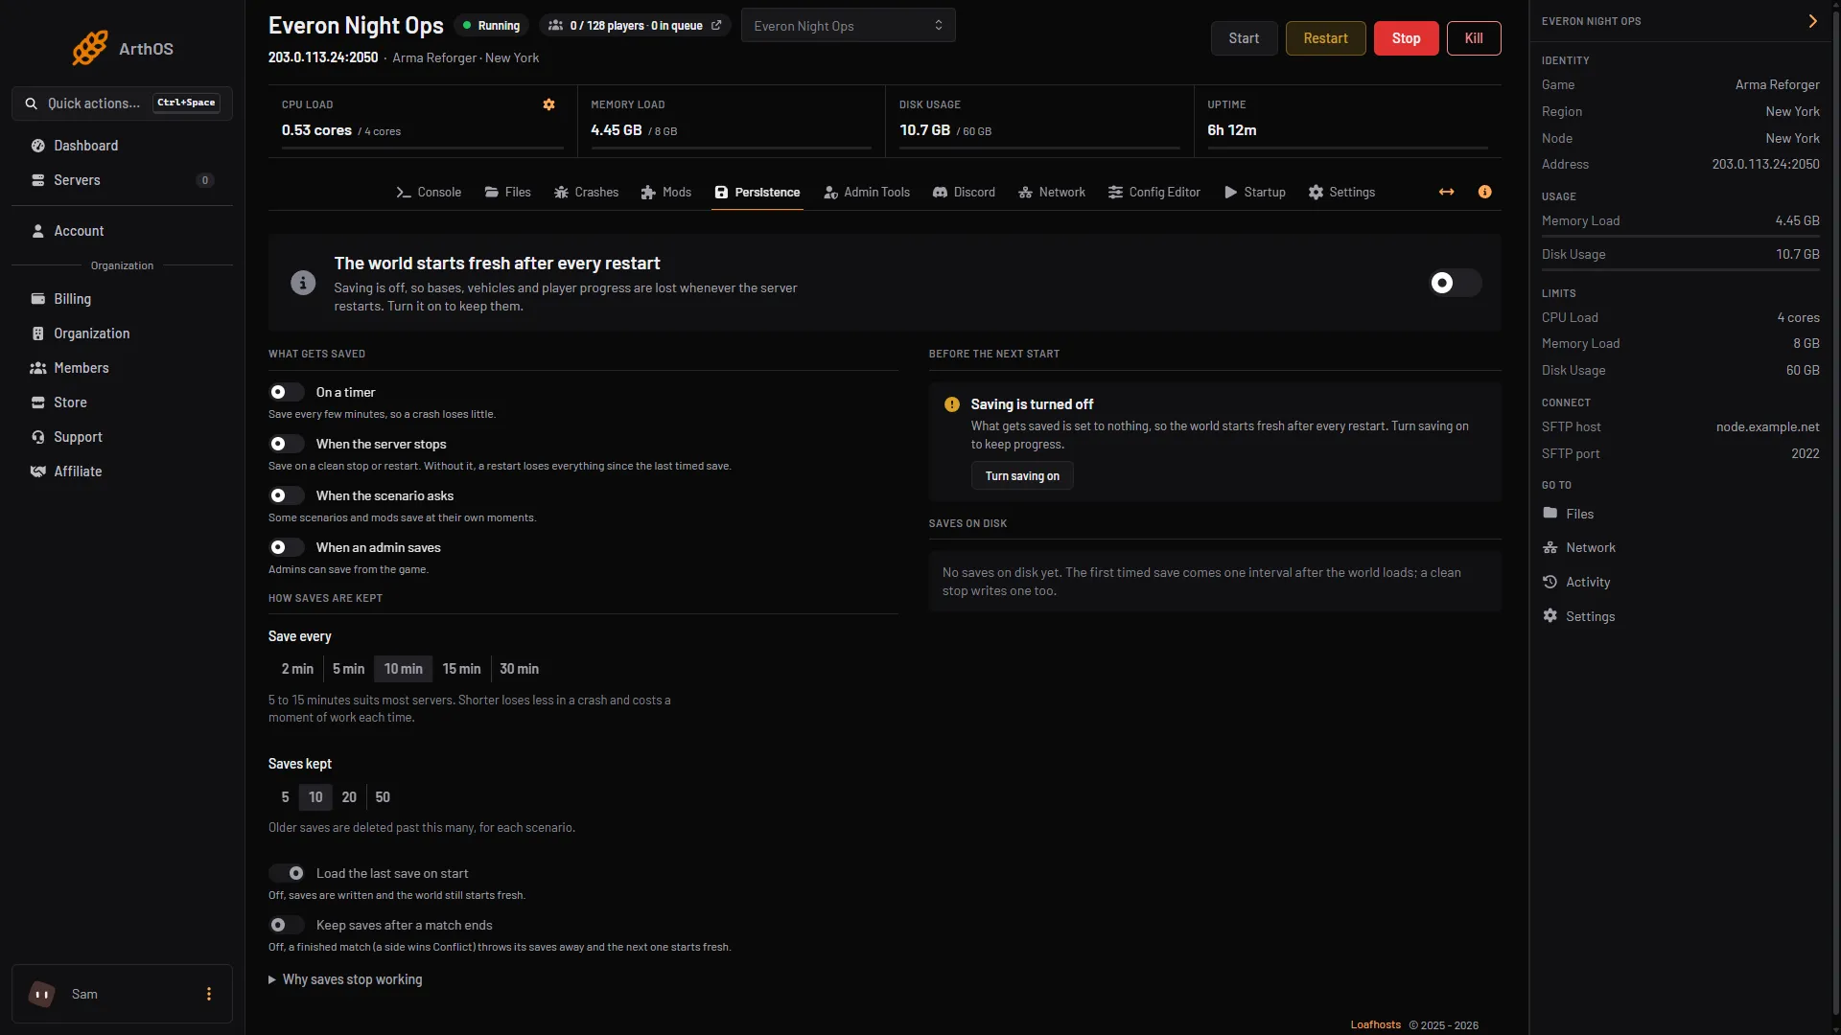1841x1035 pixels.
Task: Toggle Keep saves after a match ends
Action: [287, 925]
